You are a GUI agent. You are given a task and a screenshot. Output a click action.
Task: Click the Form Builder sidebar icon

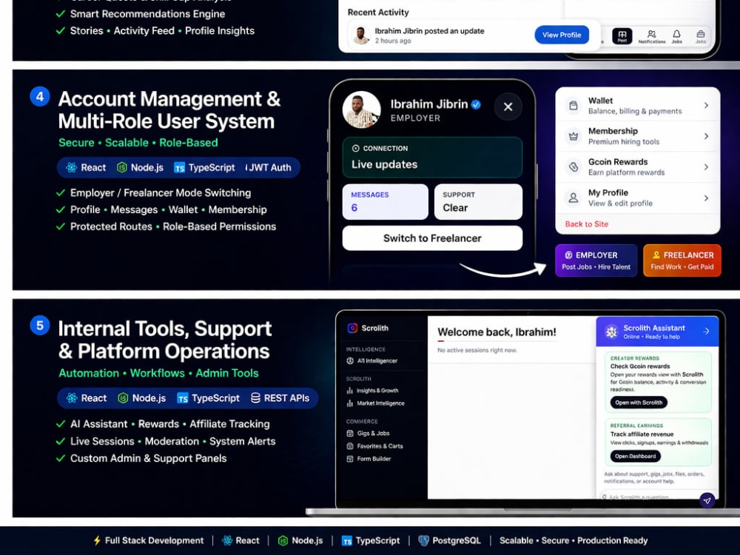click(350, 459)
